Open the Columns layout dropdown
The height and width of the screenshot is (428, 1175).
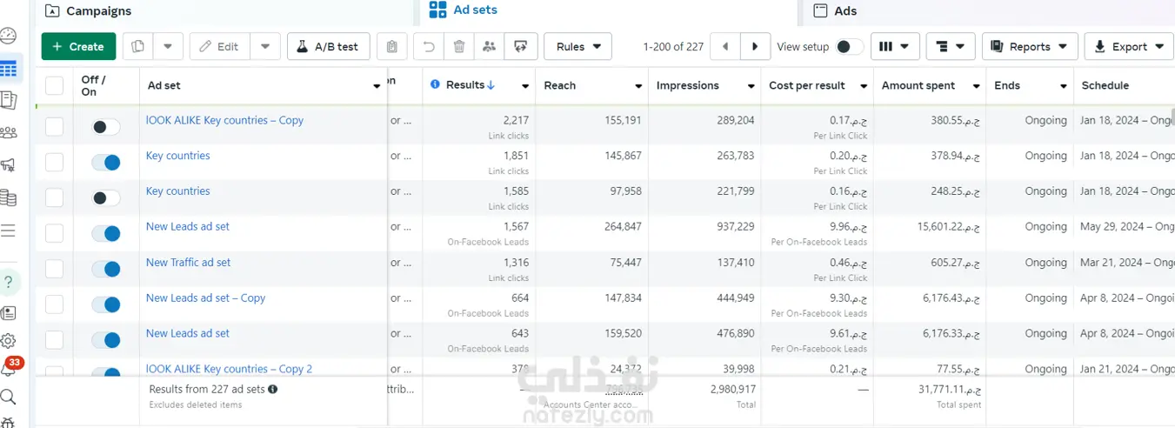(895, 47)
